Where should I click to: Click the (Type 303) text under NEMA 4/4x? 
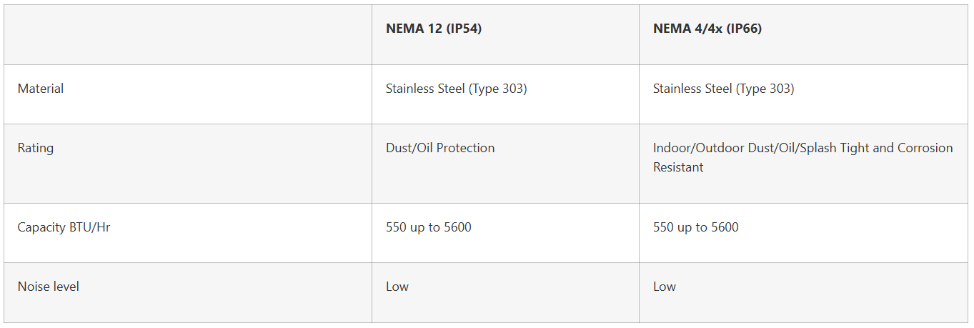(x=765, y=89)
